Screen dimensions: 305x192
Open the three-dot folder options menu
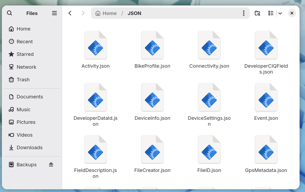(243, 13)
